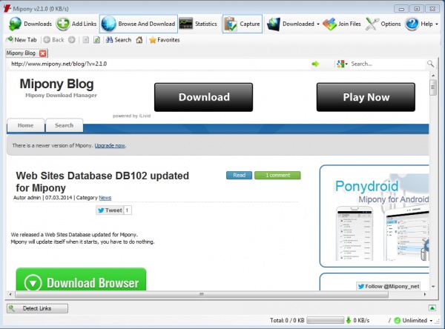Viewport: 445px width, 329px height.
Task: Click the green Download Browser button
Action: (81, 279)
